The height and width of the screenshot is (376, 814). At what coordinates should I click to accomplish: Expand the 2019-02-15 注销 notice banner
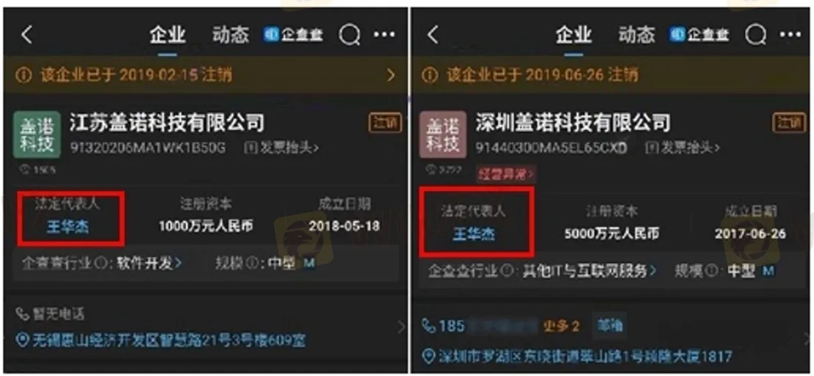click(205, 75)
